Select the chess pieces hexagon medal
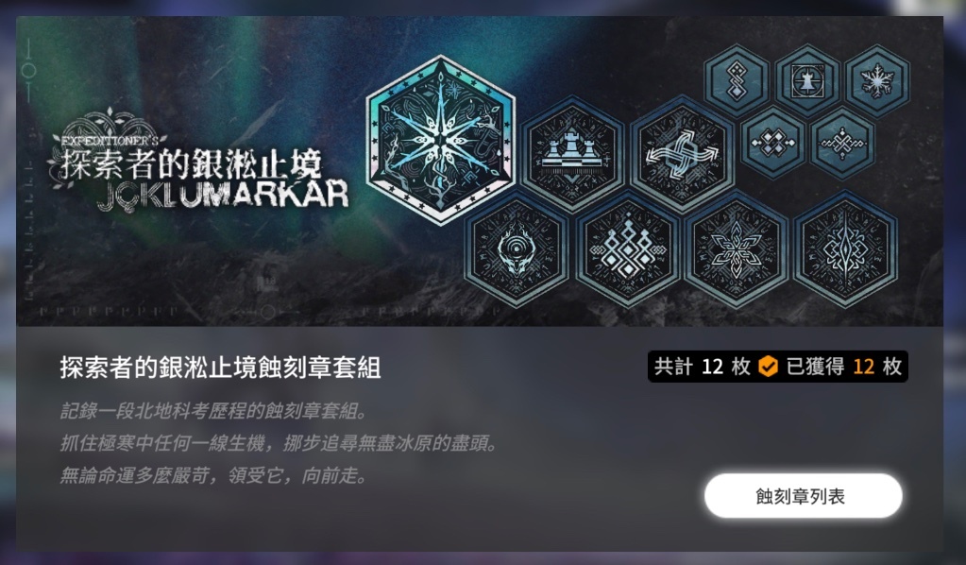 573,154
